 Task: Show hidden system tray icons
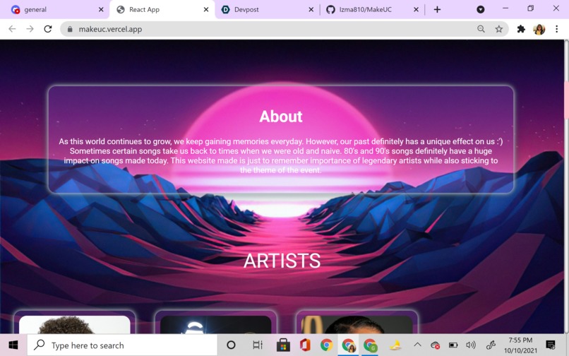point(418,345)
